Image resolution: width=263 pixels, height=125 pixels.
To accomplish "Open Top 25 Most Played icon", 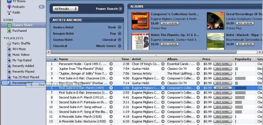I will [9, 77].
